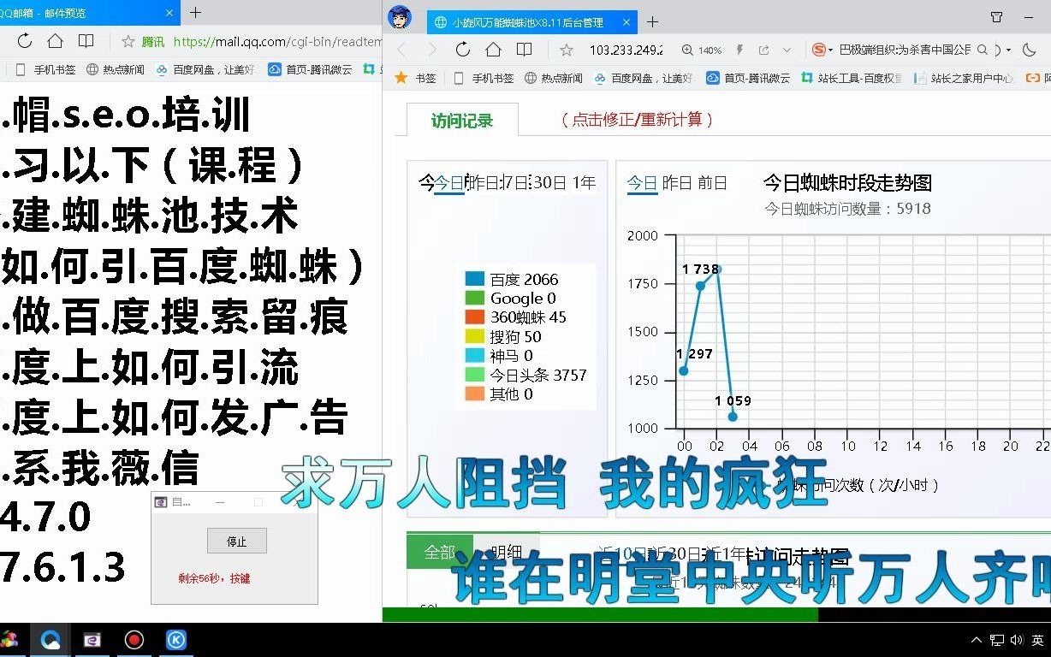Screen dimensions: 1051x657
Task: Go back in spider pool browser
Action: click(x=401, y=50)
